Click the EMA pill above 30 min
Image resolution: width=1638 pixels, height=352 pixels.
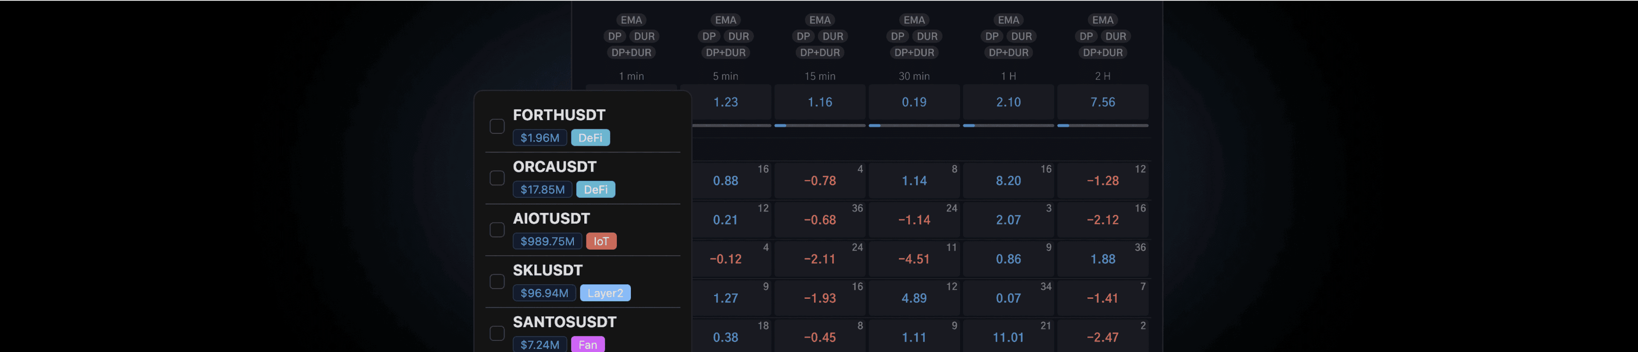pos(914,20)
